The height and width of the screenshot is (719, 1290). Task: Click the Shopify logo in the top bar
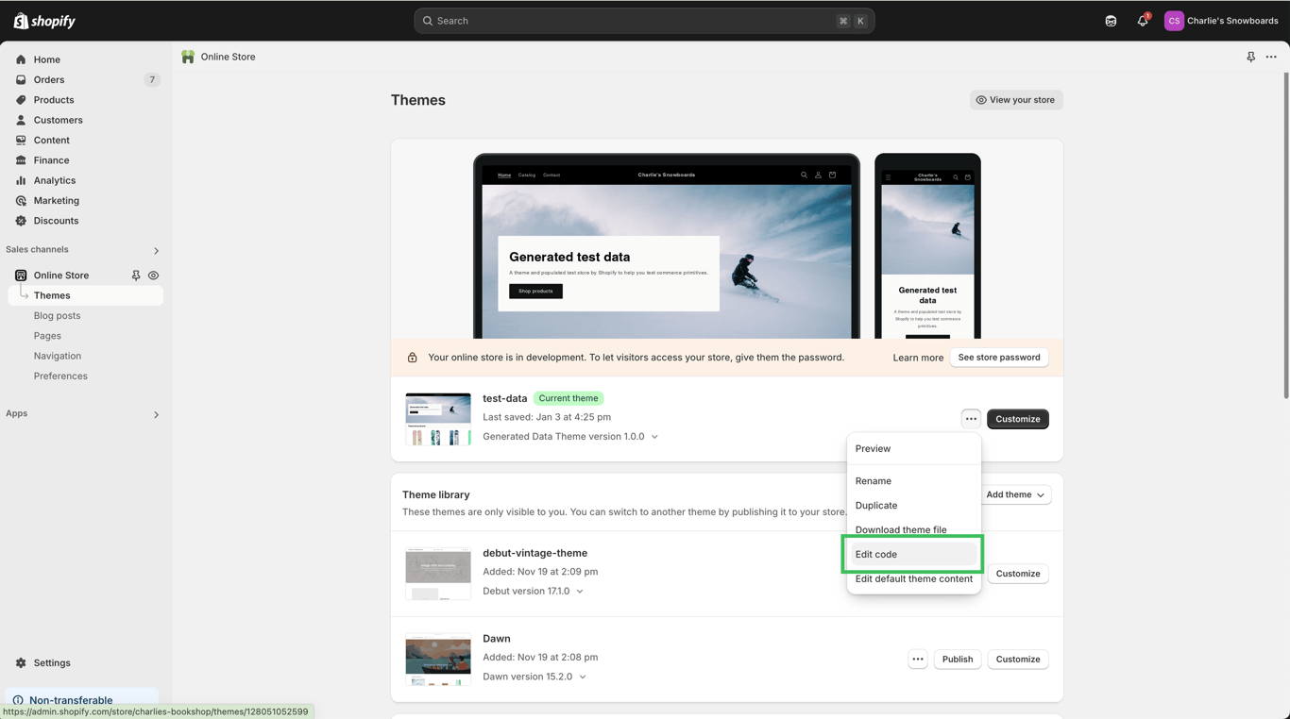[43, 20]
